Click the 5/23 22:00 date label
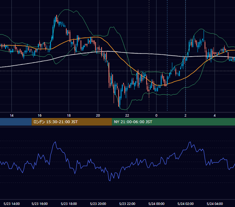 tap(127, 204)
